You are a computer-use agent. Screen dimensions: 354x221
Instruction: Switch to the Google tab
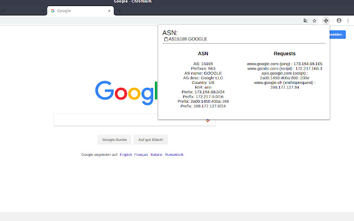80,11
